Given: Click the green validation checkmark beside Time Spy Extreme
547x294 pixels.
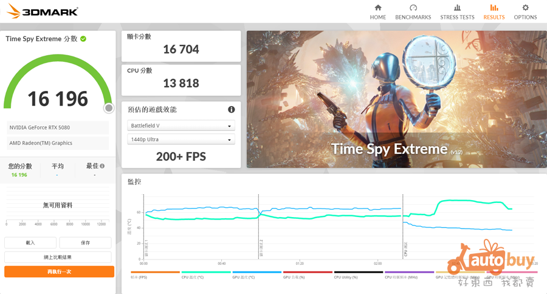Looking at the screenshot, I should 83,39.
